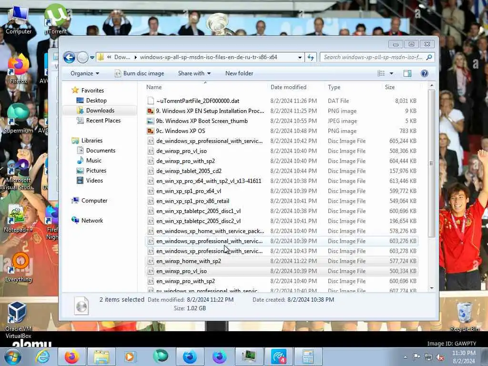This screenshot has height=366, width=488.
Task: Open the Share with menu
Action: pyautogui.click(x=194, y=73)
